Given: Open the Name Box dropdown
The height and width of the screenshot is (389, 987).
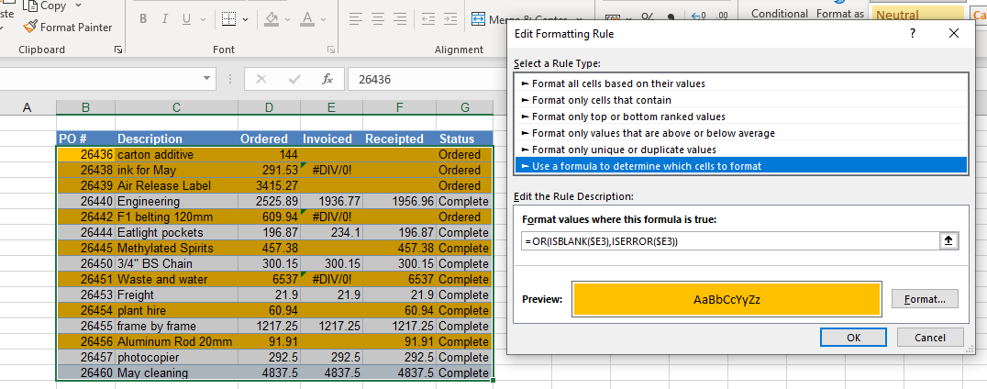Looking at the screenshot, I should 207,79.
